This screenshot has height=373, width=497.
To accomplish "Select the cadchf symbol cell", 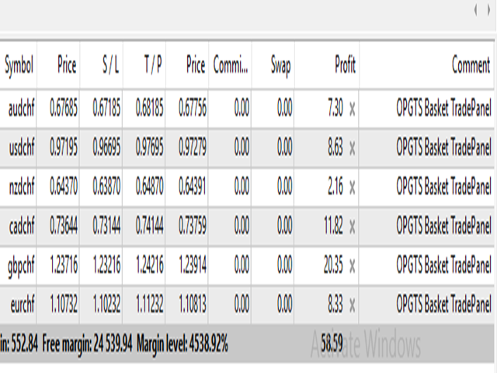I will (x=22, y=226).
